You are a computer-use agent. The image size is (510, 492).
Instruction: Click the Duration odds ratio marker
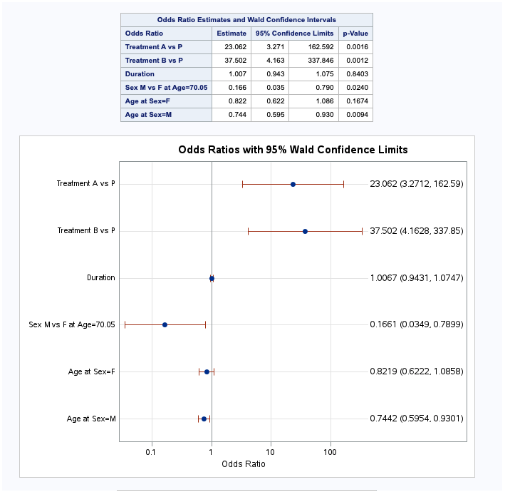point(212,278)
